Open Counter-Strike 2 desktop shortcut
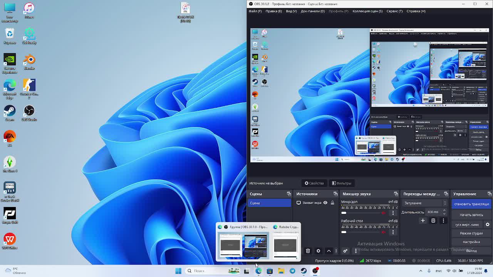This screenshot has height=277, width=493. pos(29,89)
